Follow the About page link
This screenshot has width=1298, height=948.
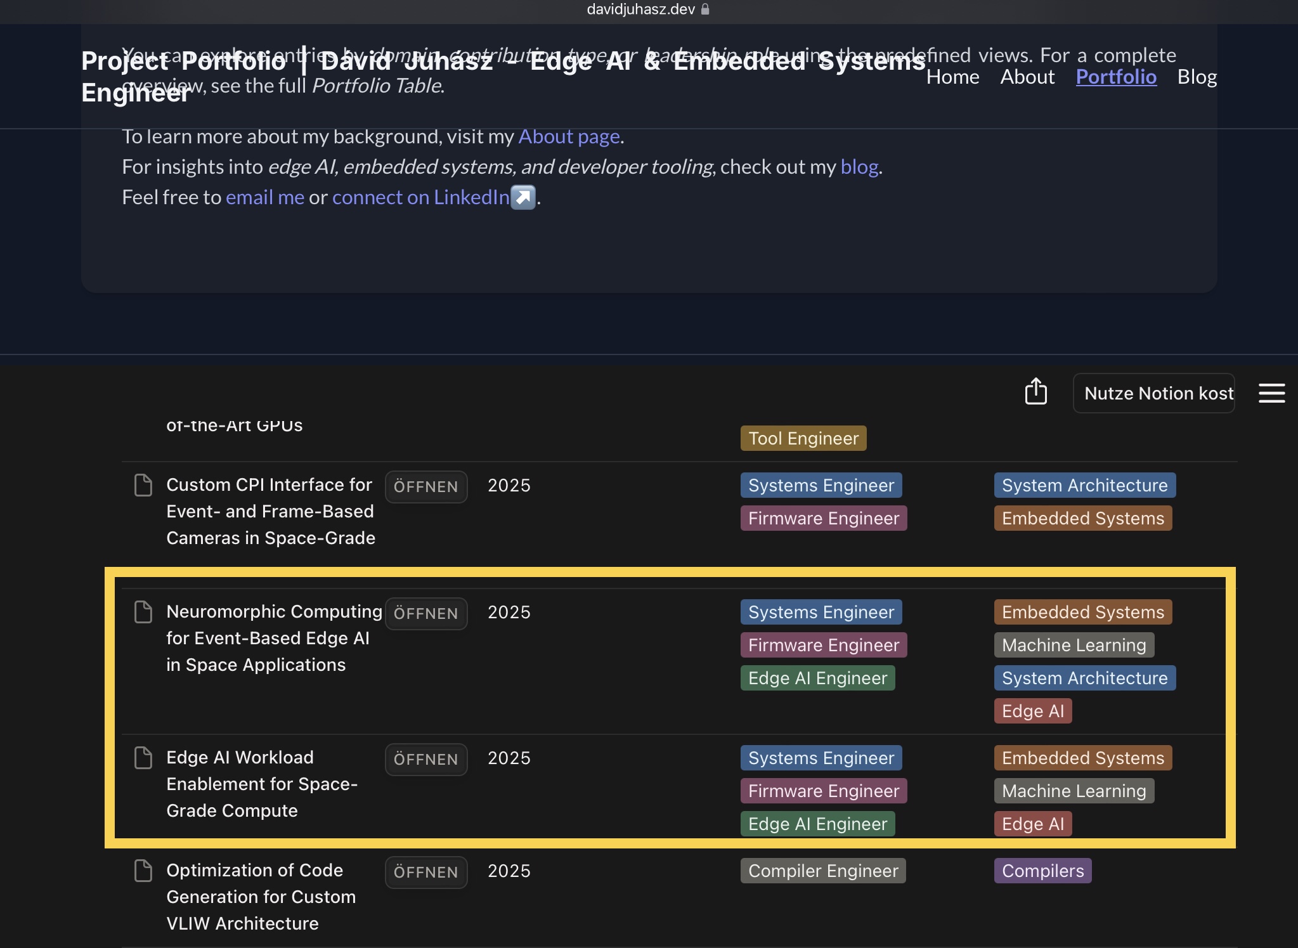pos(569,136)
